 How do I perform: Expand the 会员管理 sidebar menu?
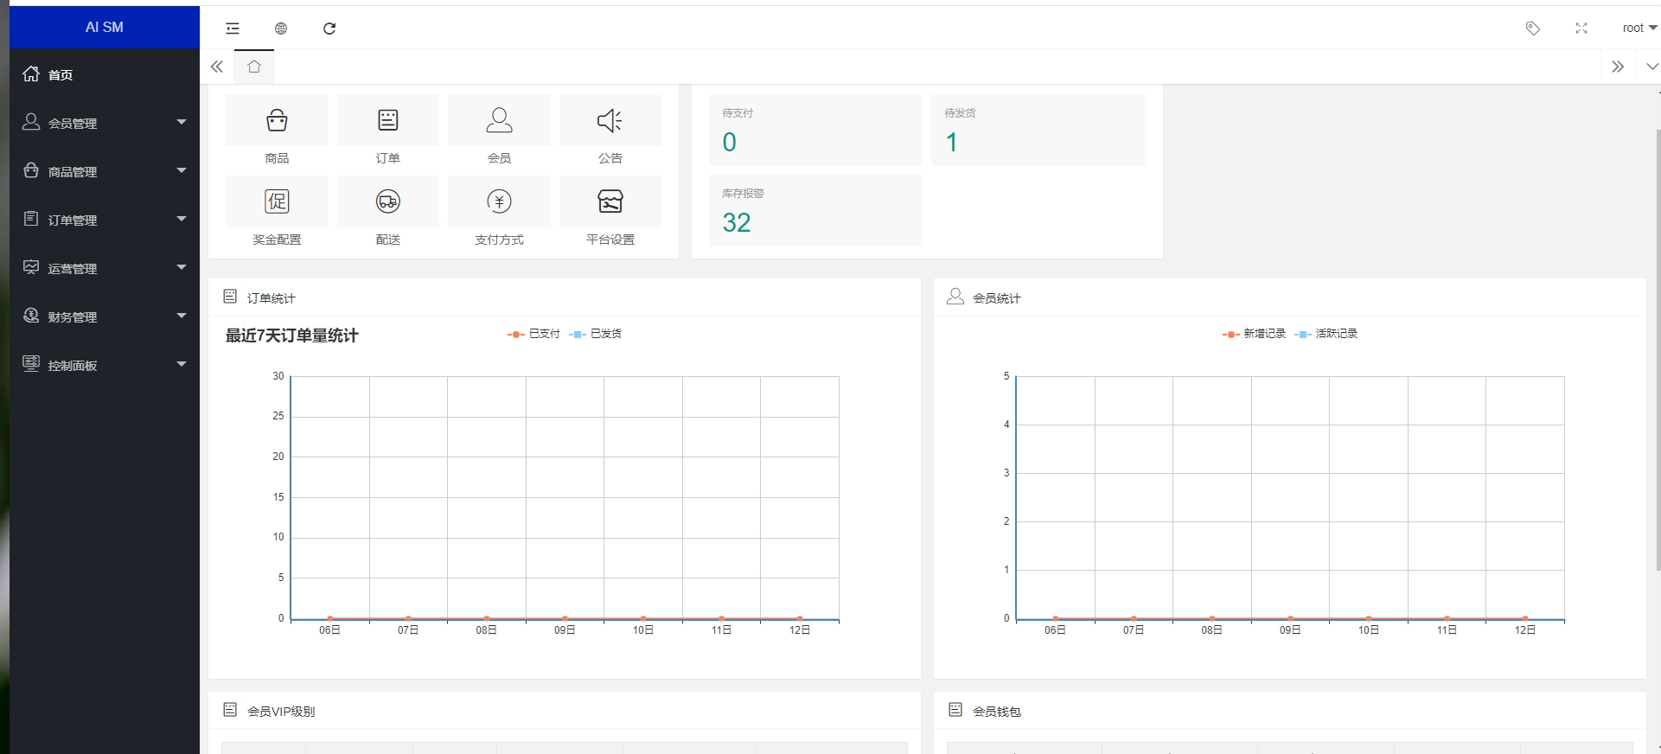(x=104, y=123)
